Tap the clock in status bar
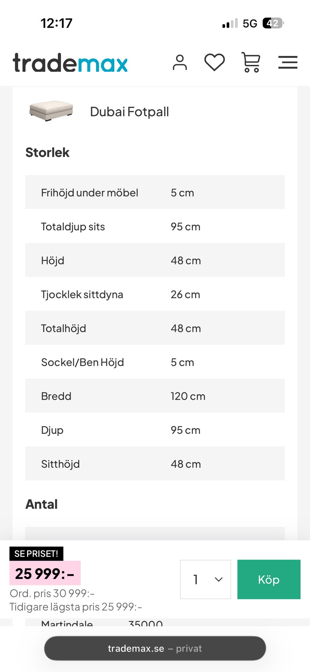 [x=57, y=23]
